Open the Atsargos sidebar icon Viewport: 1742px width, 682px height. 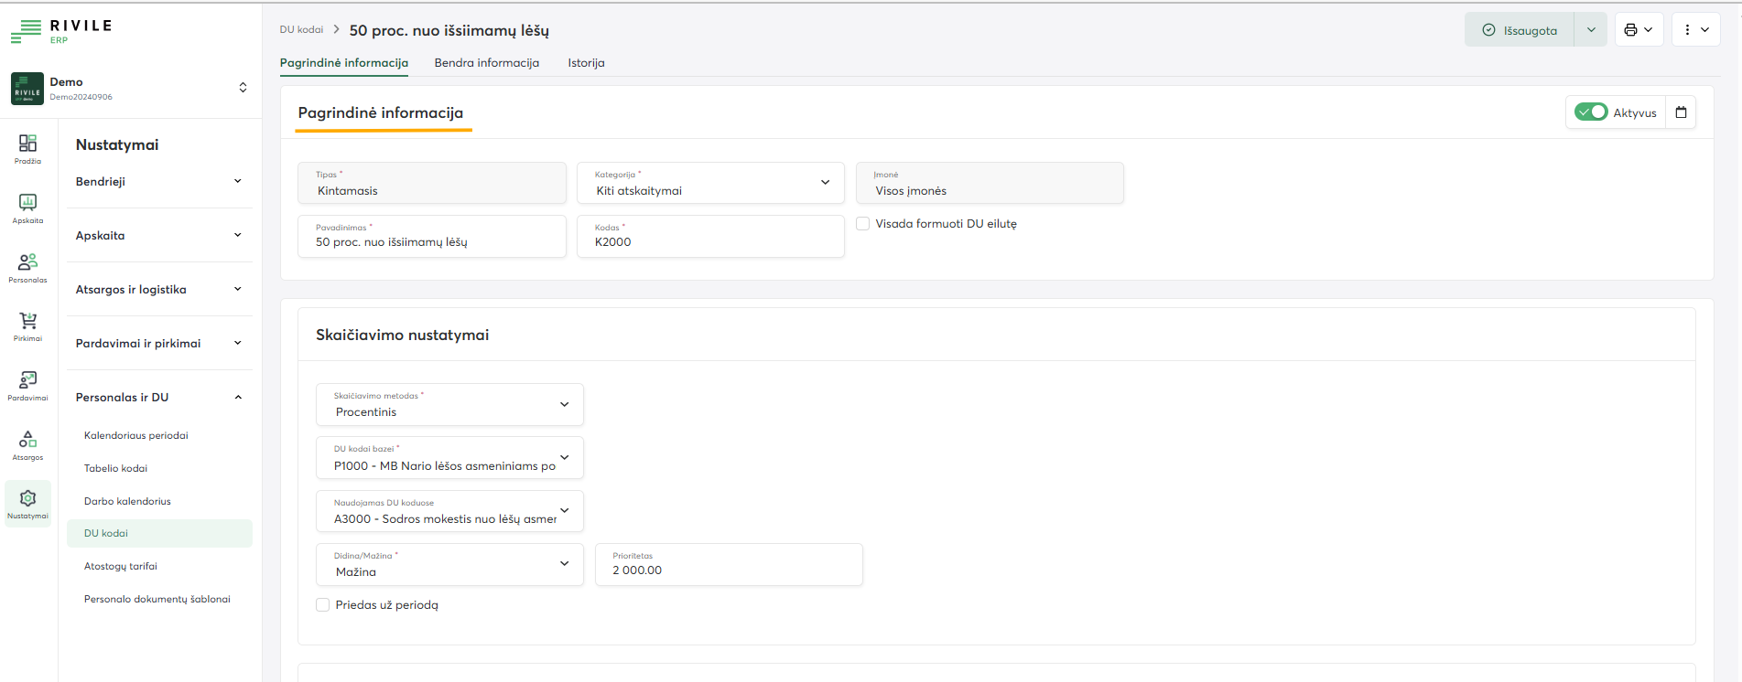(x=27, y=444)
